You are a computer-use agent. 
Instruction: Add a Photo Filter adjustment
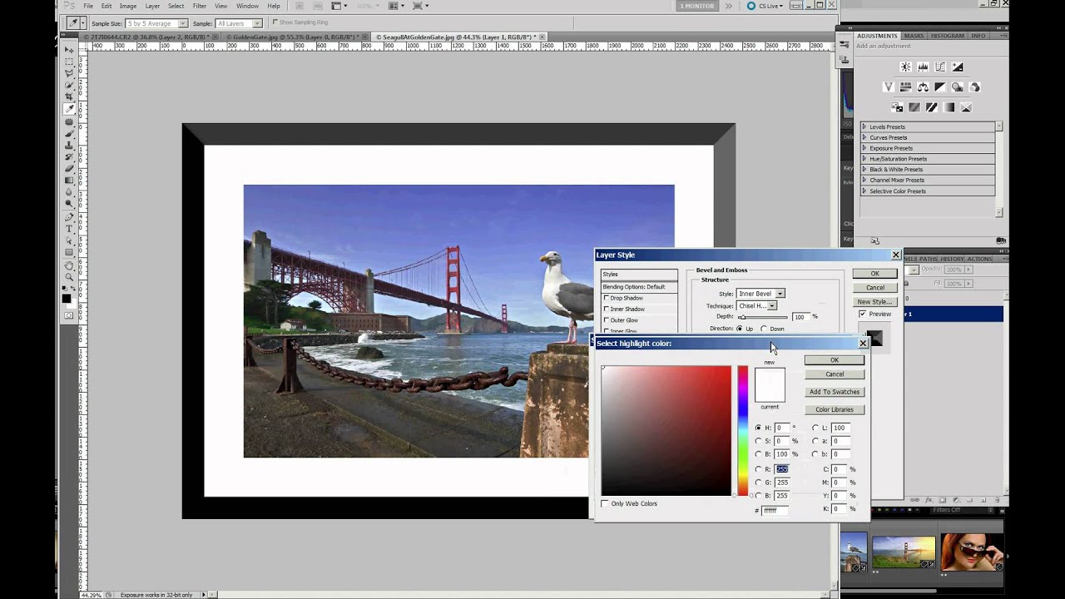[958, 87]
